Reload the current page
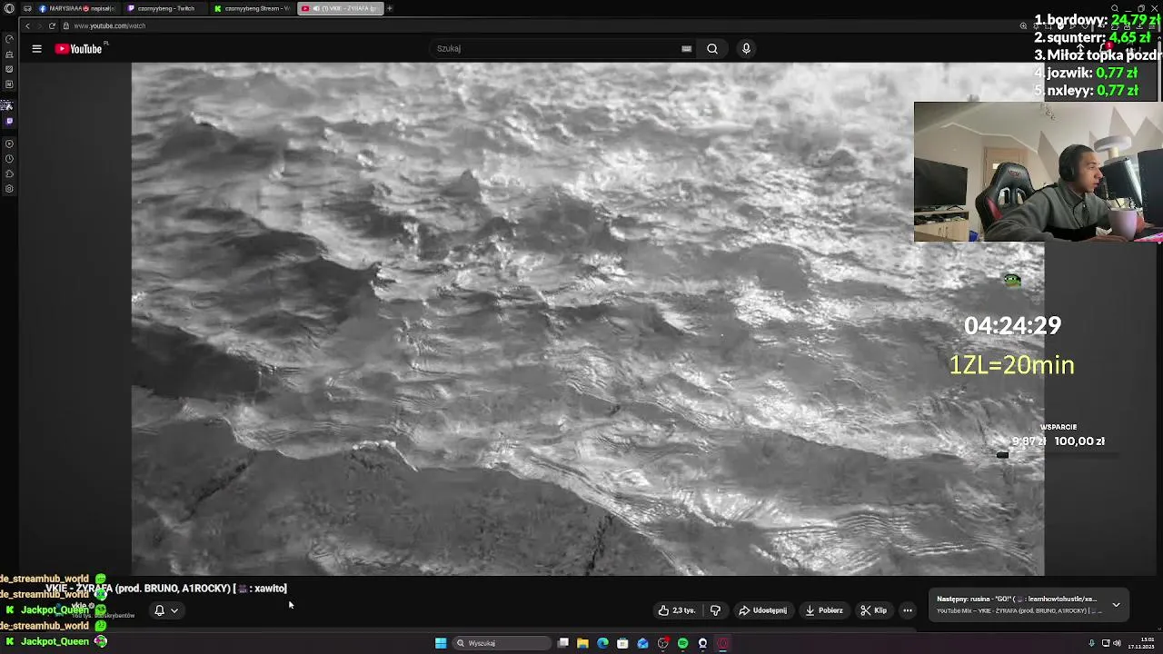Viewport: 1163px width, 654px height. click(52, 26)
